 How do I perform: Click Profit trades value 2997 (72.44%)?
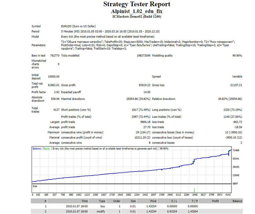pyautogui.click(x=141, y=117)
